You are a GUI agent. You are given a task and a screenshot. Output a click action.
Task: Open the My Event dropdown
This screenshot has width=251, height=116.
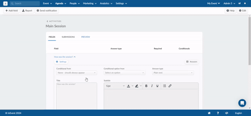coord(214,3)
